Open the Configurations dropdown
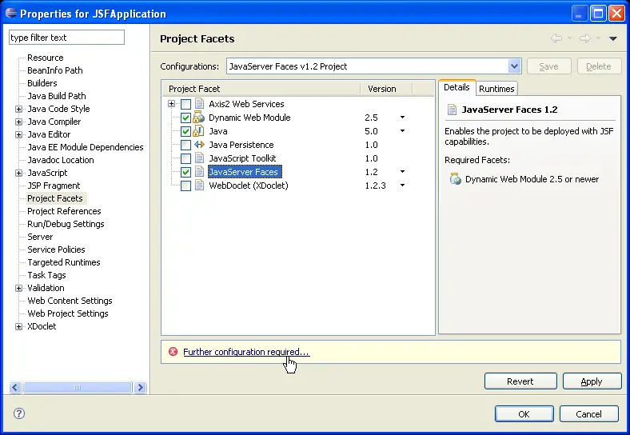This screenshot has width=630, height=435. (x=515, y=66)
